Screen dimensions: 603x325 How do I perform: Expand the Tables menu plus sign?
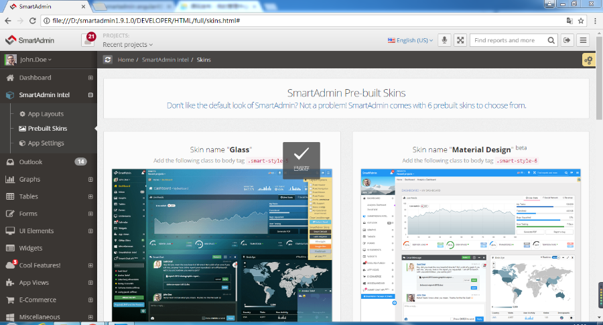(x=90, y=196)
